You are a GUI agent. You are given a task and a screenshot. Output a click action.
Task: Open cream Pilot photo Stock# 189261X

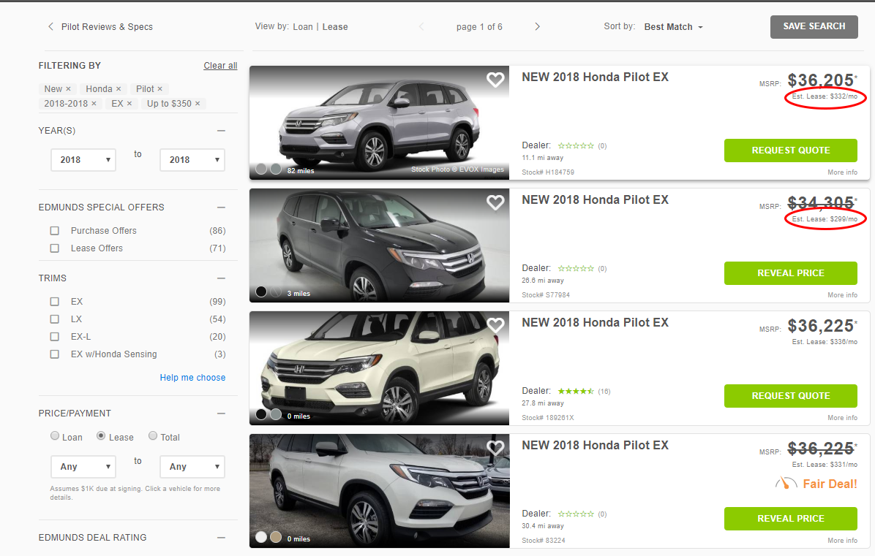click(x=380, y=368)
